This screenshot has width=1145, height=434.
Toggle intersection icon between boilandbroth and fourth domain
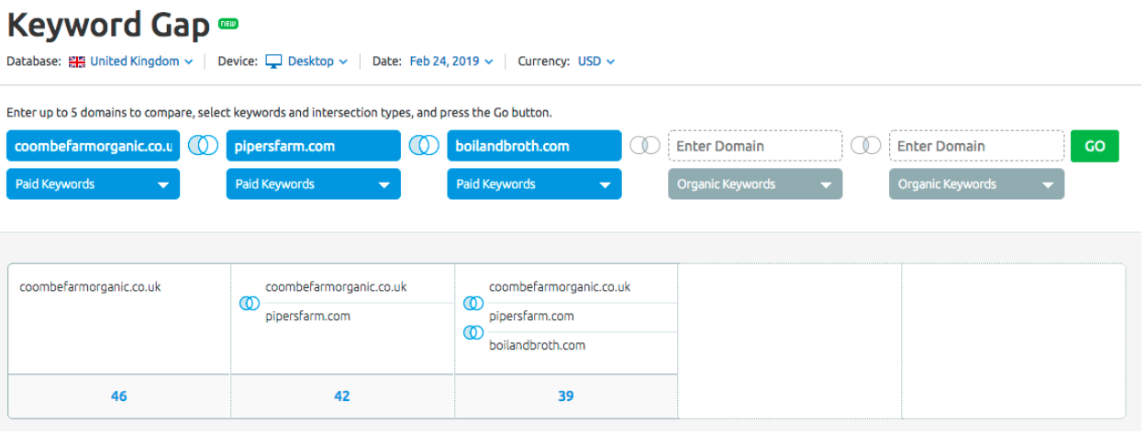[x=645, y=146]
